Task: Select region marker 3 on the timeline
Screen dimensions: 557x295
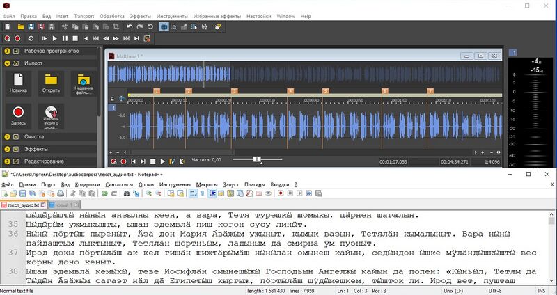Action: 235,91
